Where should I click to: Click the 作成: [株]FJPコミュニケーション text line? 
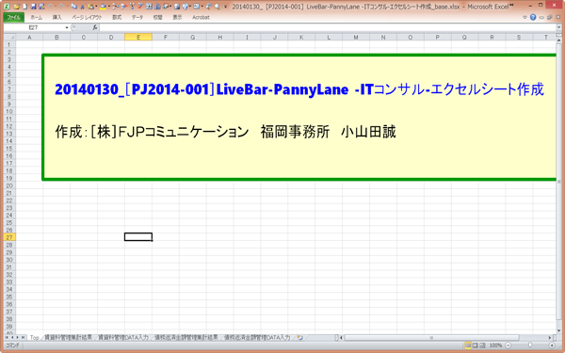pos(226,132)
